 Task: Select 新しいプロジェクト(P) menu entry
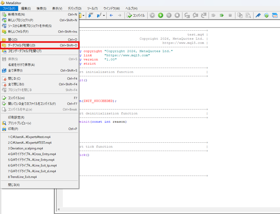point(39,20)
